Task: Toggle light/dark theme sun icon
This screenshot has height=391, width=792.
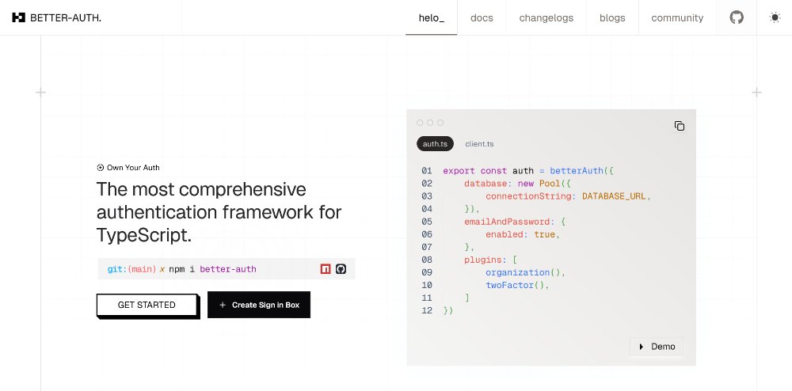Action: [x=775, y=17]
